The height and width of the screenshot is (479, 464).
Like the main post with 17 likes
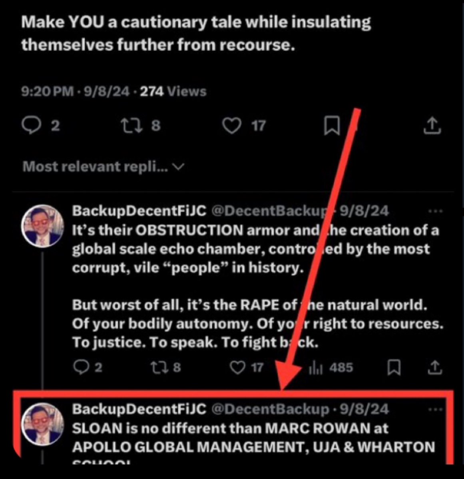[x=232, y=126]
